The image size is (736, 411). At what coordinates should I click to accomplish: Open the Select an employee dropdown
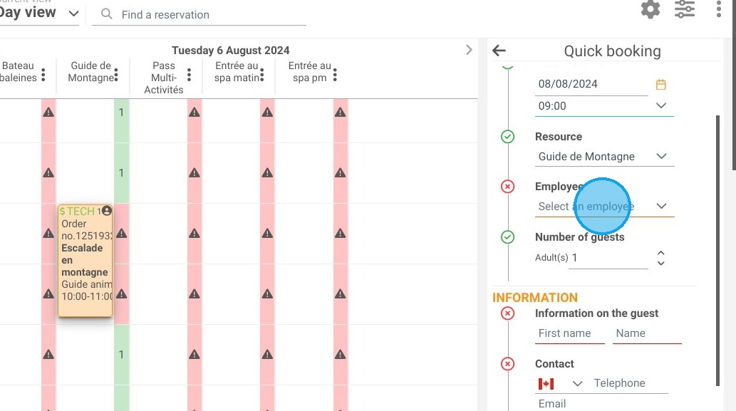tap(604, 207)
